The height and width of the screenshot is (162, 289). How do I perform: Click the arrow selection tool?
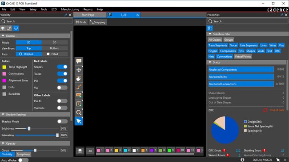[x=79, y=121]
